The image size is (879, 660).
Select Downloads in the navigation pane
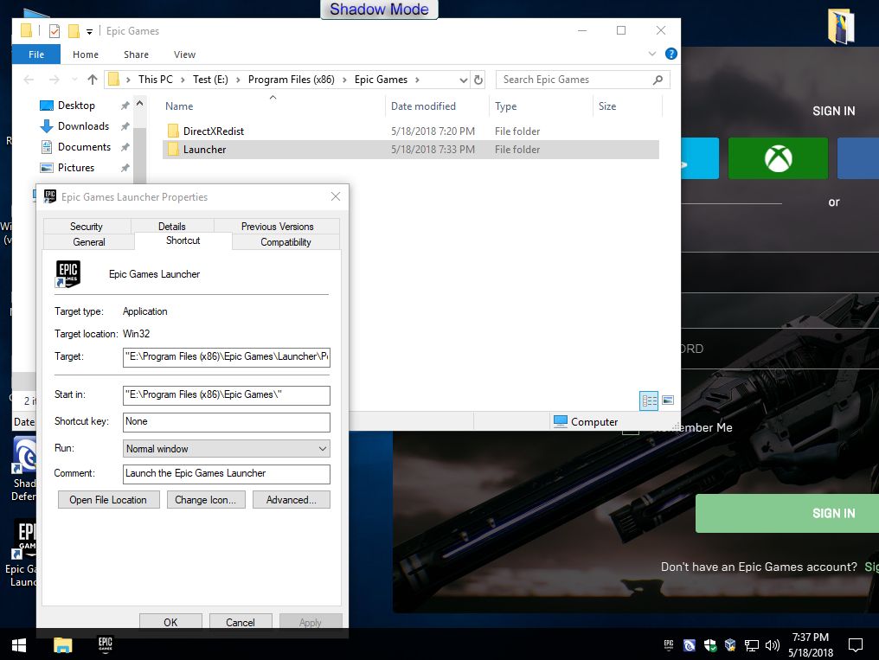point(84,126)
